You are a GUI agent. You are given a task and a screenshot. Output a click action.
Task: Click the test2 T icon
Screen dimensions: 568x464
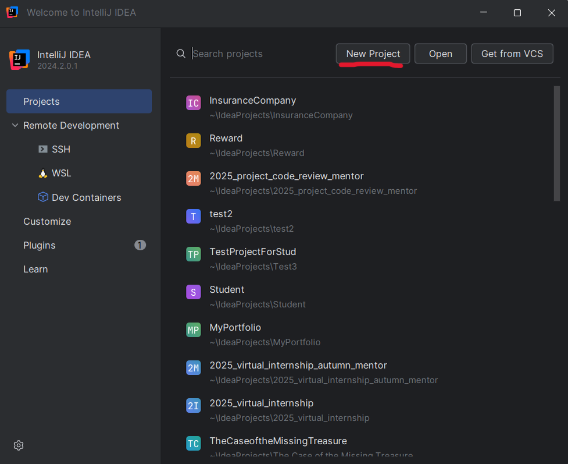194,216
